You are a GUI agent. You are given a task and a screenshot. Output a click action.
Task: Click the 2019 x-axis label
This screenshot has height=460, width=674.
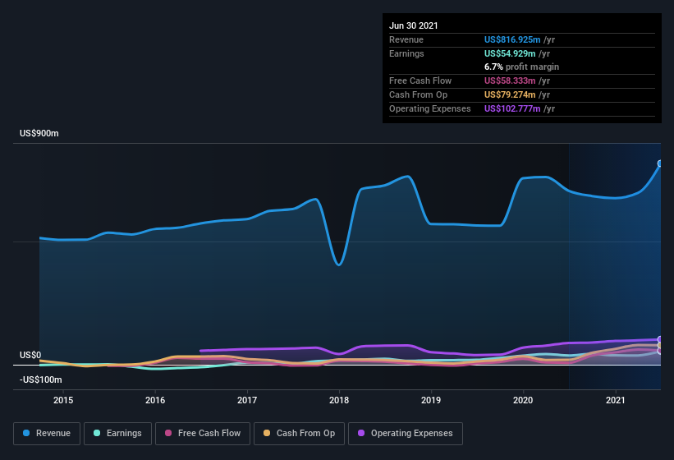431,400
